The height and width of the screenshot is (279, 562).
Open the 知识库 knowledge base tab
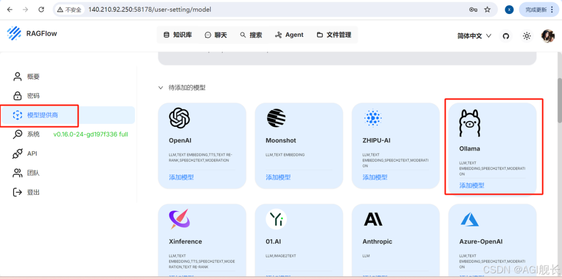[x=178, y=35]
